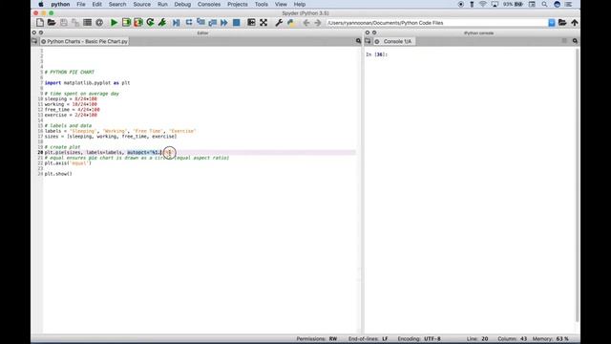Open Preferences wrench icon
Image resolution: width=611 pixels, height=344 pixels.
tap(279, 23)
